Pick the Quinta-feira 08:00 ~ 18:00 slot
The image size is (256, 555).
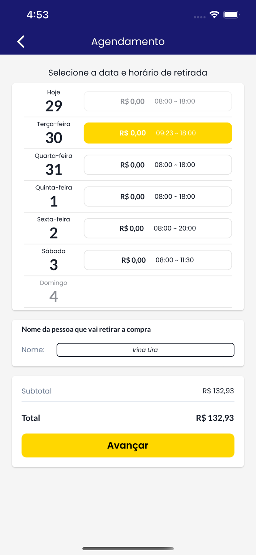[158, 197]
